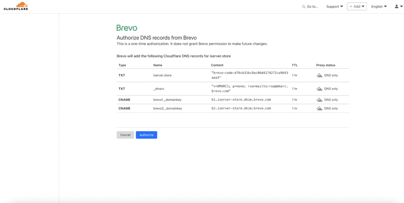Viewport: 404px width, 203px height.
Task: Open the English language dropdown
Action: click(x=379, y=6)
